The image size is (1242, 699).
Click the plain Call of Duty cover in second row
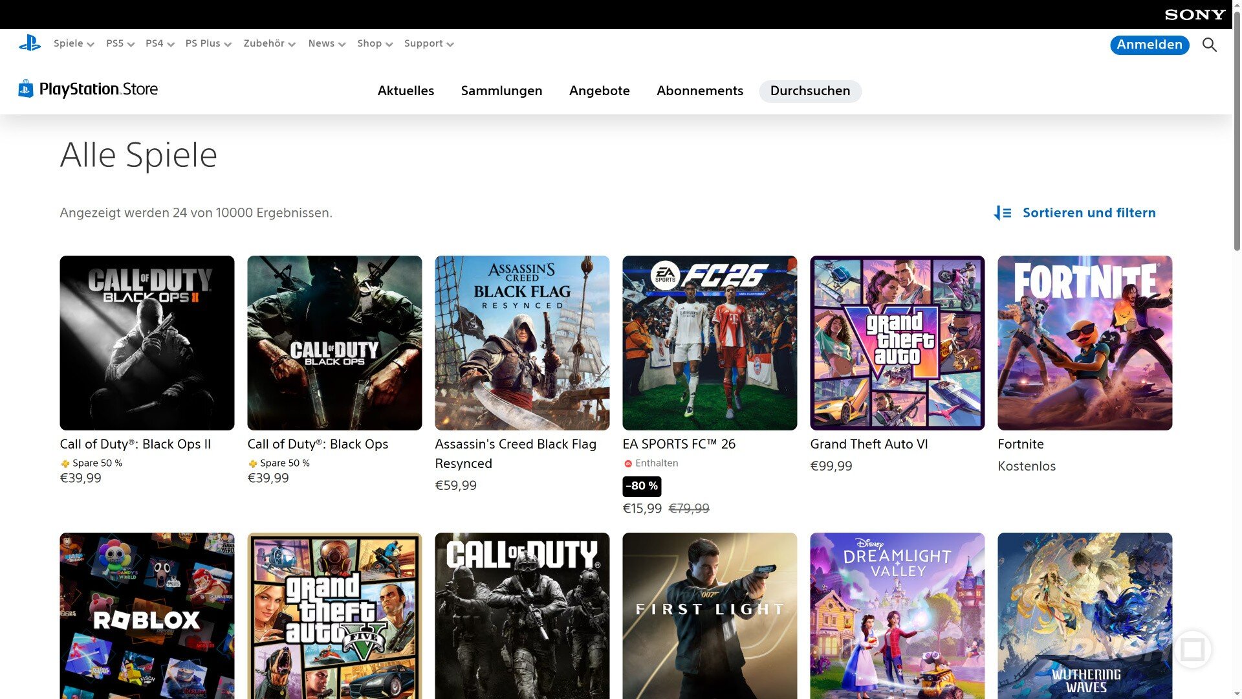pos(522,616)
